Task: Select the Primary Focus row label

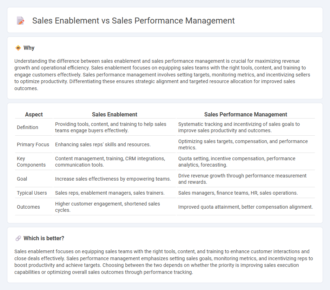Action: click(x=33, y=144)
